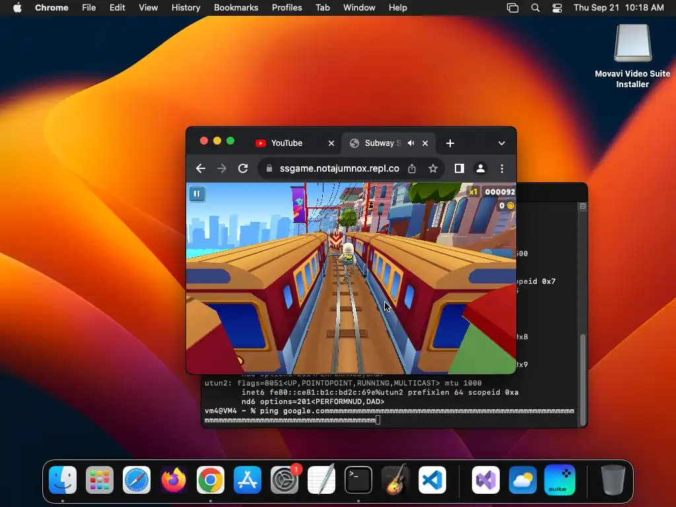Viewport: 676px width, 507px height.
Task: Open the Chrome app menu
Action: coord(51,8)
